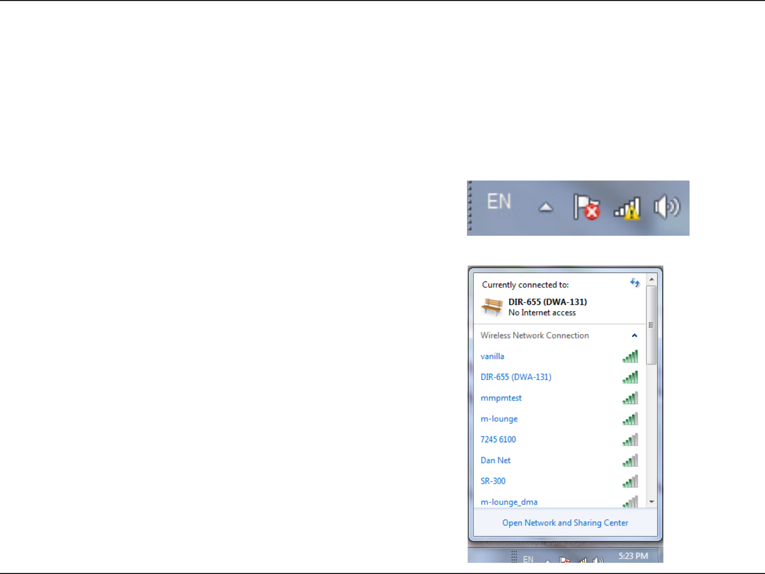Click the speaker volume icon in enlarged tray
Image resolution: width=765 pixels, height=574 pixels.
(x=667, y=207)
